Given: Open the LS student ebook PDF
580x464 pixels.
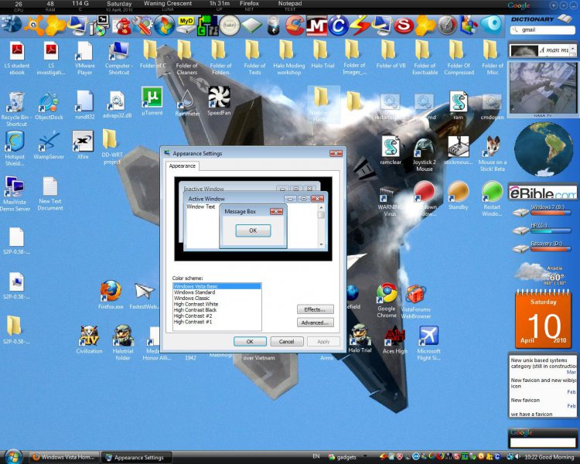Looking at the screenshot, I should point(17,59).
